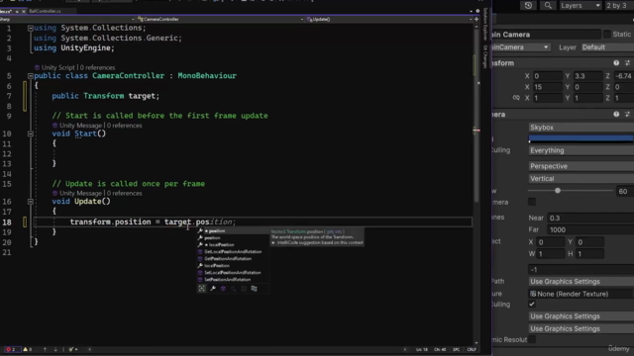Edit the Rotation X field showing 15
Screen dimensions: 634x356
pyautogui.click(x=548, y=87)
